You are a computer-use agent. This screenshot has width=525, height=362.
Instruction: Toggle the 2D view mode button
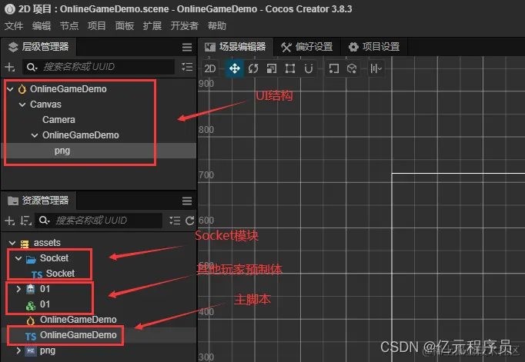pos(209,68)
